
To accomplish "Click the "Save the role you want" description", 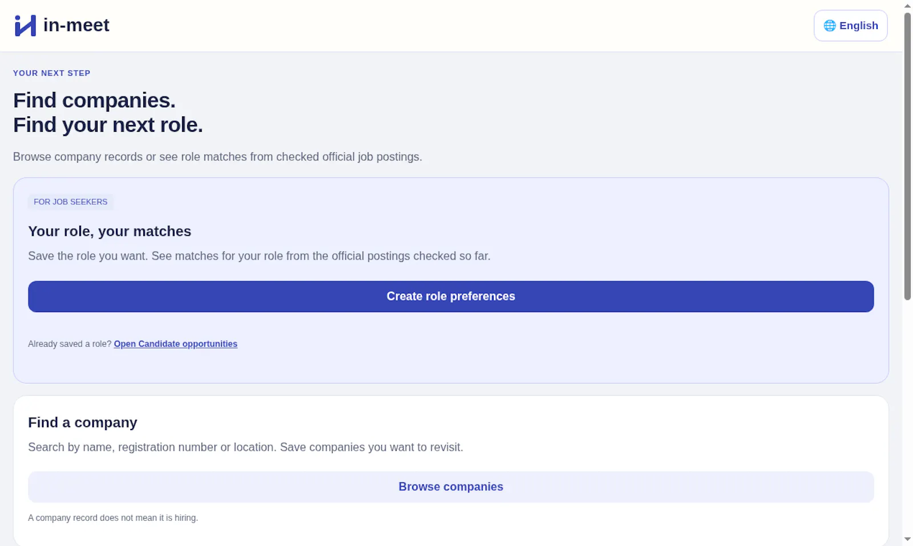I will [x=259, y=256].
